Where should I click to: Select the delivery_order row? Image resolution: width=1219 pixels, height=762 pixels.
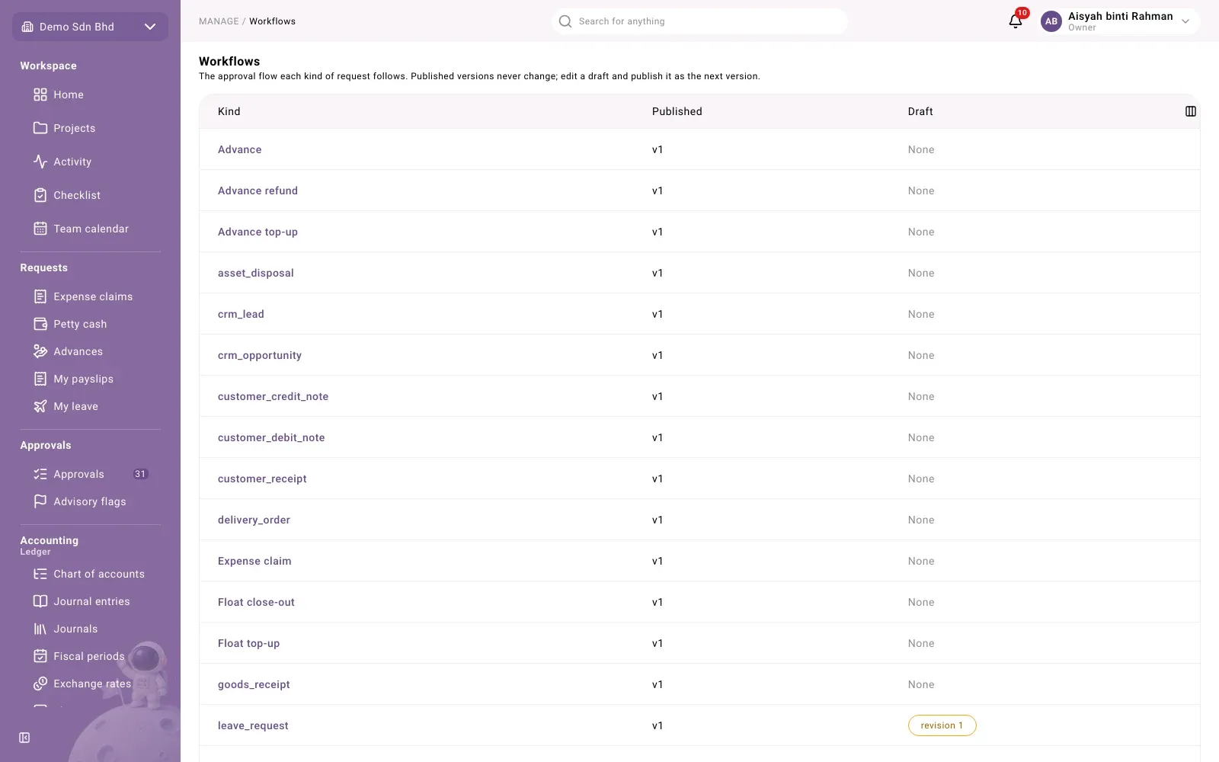699,520
